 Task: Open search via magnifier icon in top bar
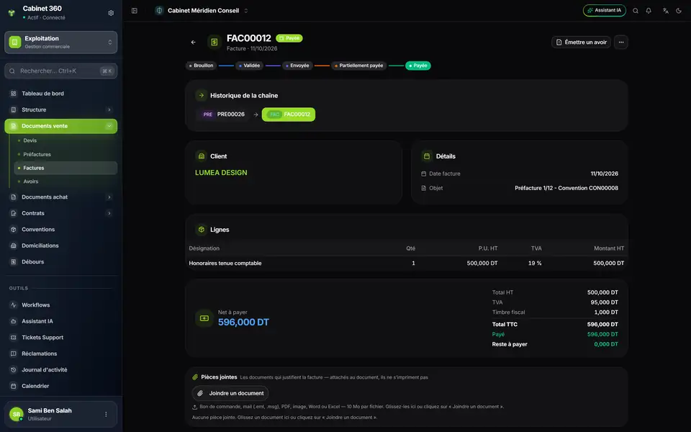pyautogui.click(x=636, y=11)
